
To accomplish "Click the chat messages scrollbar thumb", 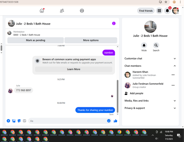I will coord(117,96).
